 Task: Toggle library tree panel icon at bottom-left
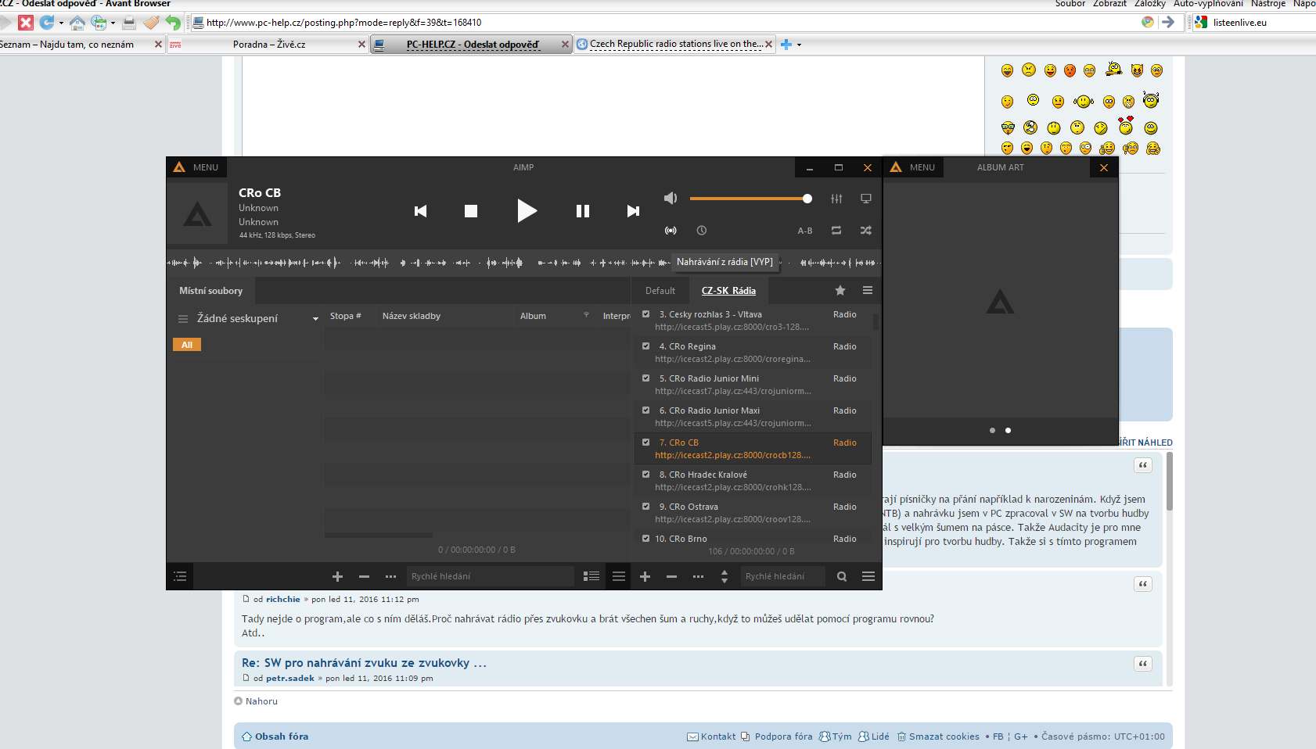tap(180, 576)
